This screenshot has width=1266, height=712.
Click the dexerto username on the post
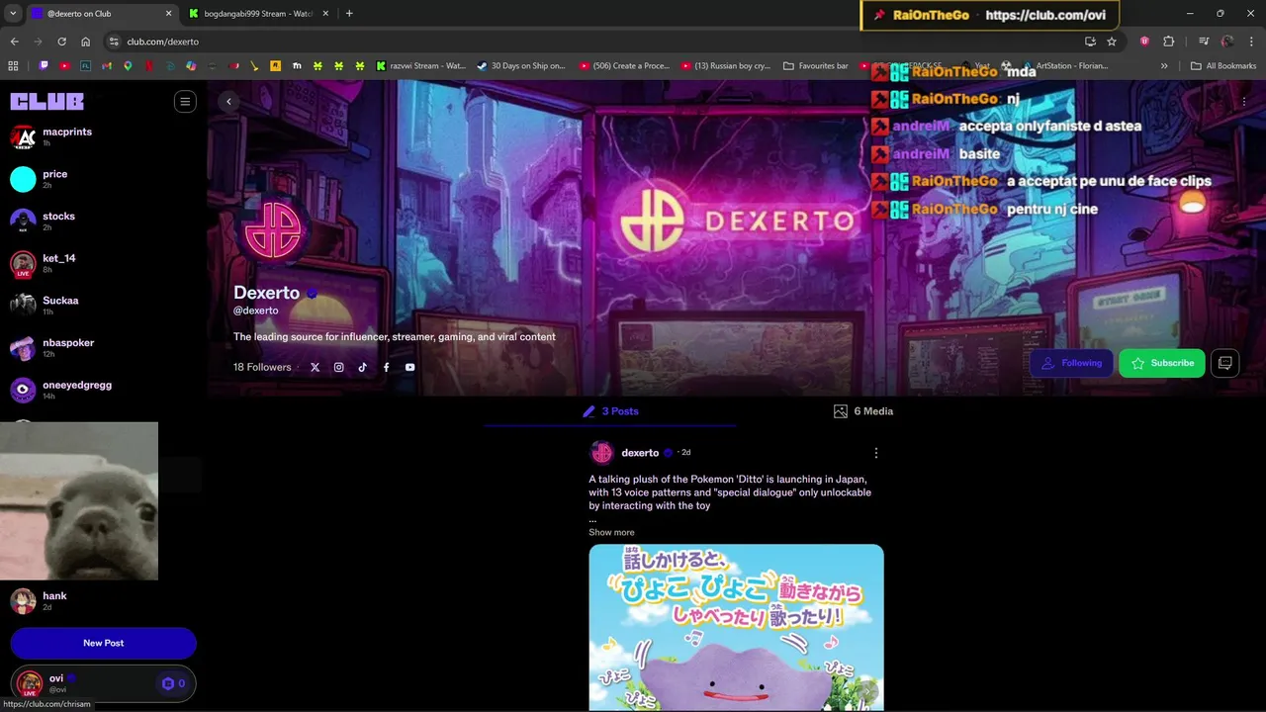click(x=640, y=453)
